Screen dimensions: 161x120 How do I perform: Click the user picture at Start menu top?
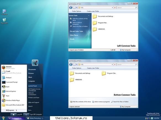pos(35,63)
